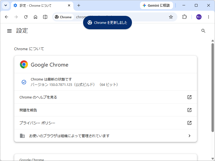Click external link icon for Chrome help
Viewport: 215px width, 161px height.
click(189, 97)
